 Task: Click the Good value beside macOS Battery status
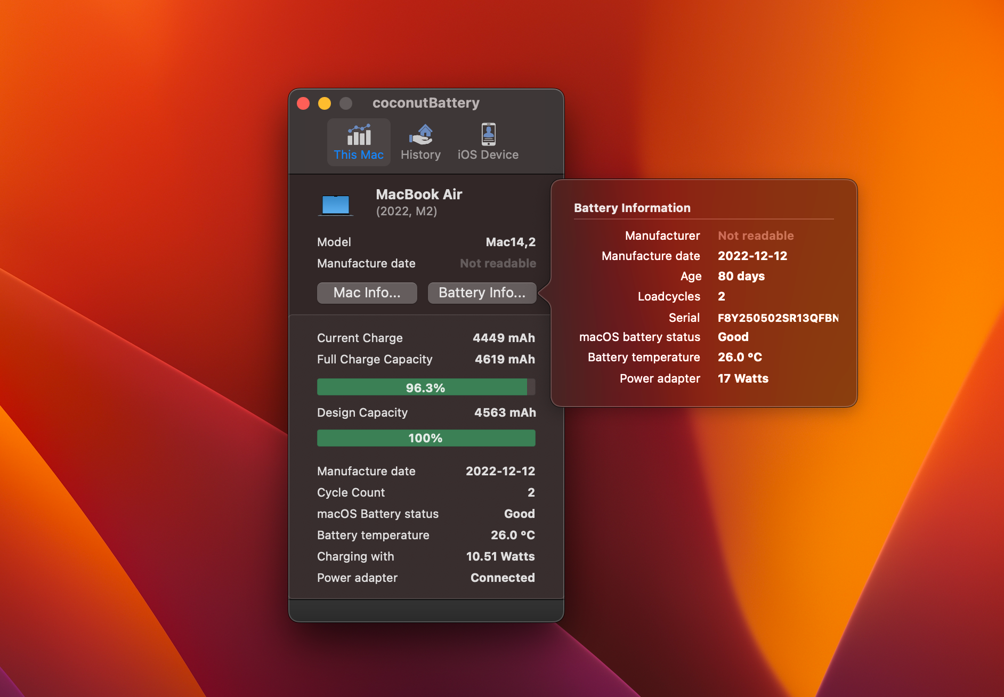point(520,514)
